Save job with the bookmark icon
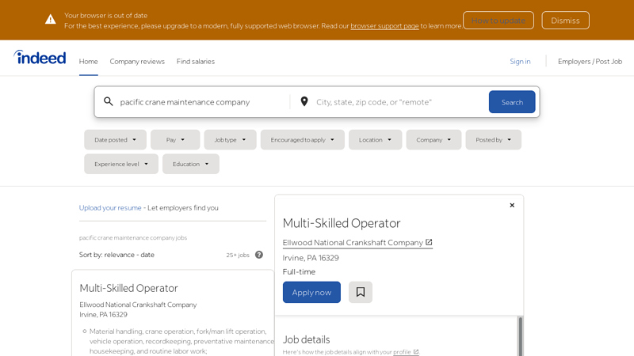Screen dimensions: 634x356 [361, 292]
